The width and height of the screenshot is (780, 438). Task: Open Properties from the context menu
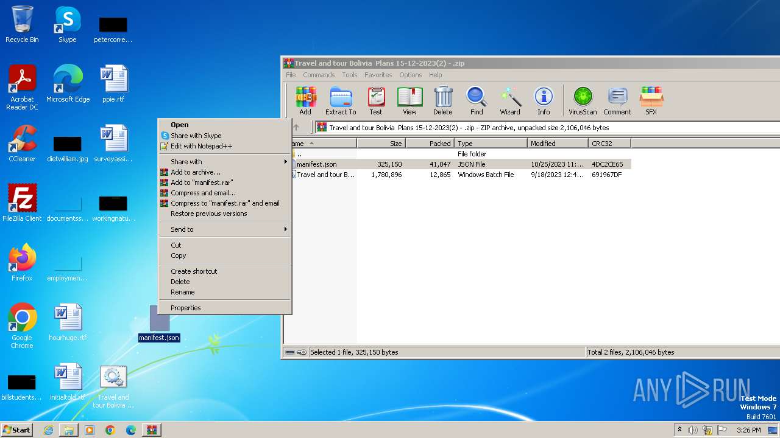click(x=225, y=308)
